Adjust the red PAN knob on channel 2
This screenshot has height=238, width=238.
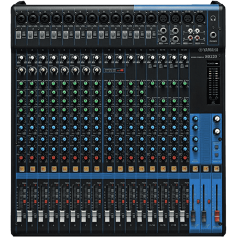32,158
